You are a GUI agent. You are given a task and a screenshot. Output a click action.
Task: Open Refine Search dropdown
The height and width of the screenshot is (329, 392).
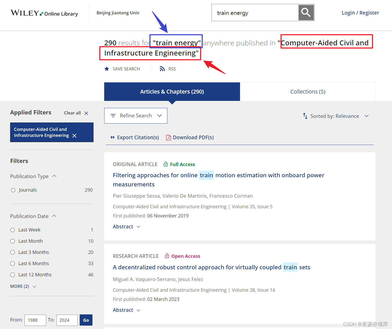136,116
